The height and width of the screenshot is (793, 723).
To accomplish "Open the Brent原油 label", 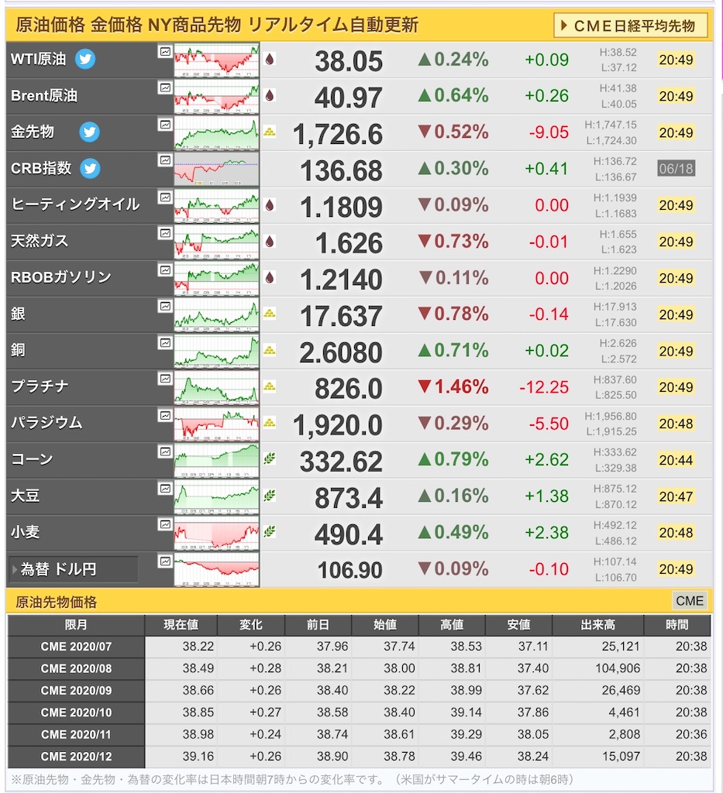I will 44,95.
